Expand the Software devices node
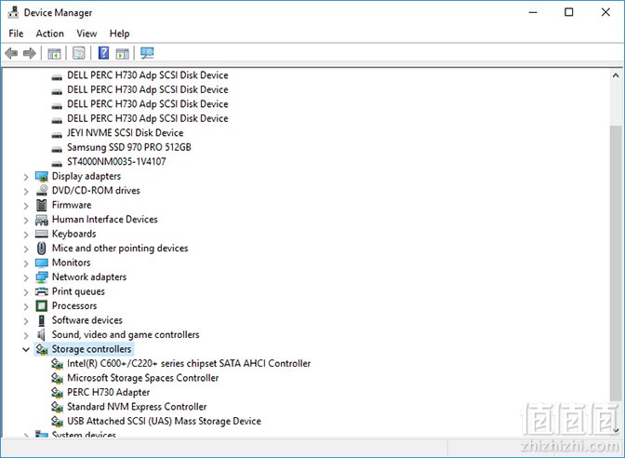 click(26, 321)
